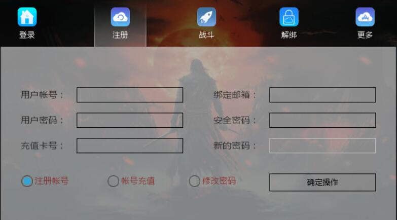Select the 注册帐号 radio button
The height and width of the screenshot is (220, 397).
click(x=27, y=181)
